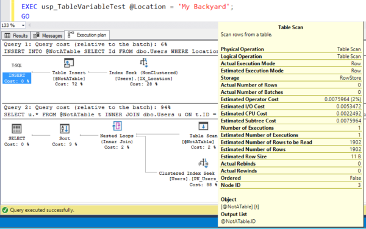Select the SELECT operator icon in Query 2

coord(16,129)
